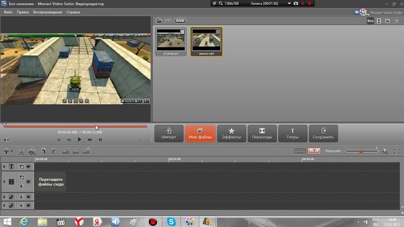Show all media with Все filter
The height and width of the screenshot is (227, 404).
[x=371, y=21]
